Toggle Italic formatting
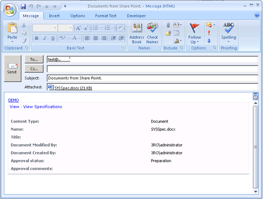 click(x=45, y=38)
